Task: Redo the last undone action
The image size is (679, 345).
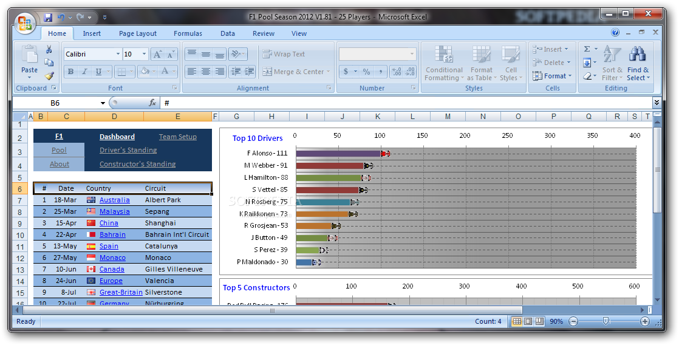Action: click(x=80, y=18)
